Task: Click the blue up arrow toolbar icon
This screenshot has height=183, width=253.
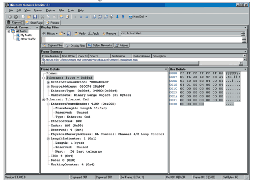Action: pyautogui.click(x=123, y=17)
